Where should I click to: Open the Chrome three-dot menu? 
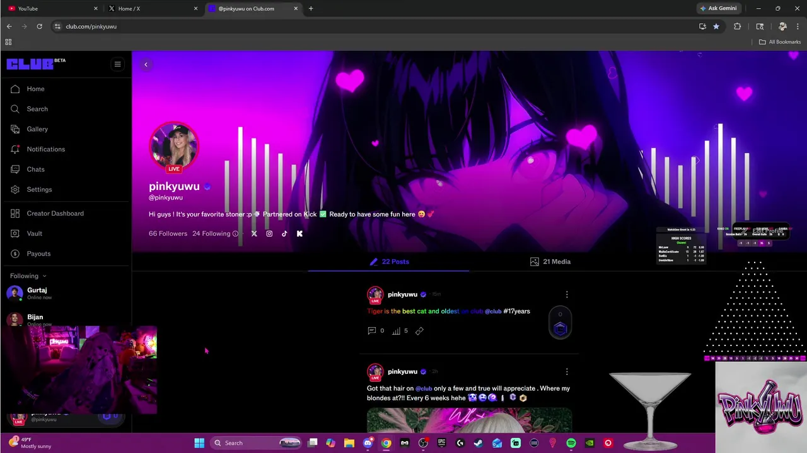click(x=798, y=26)
